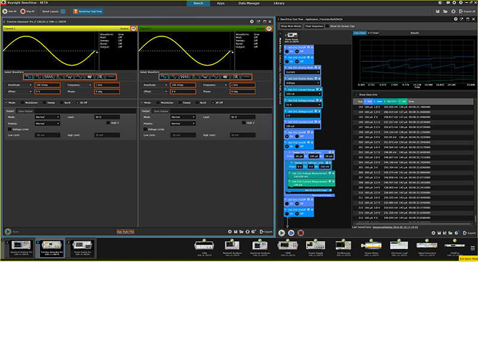The image size is (478, 358).
Task: Open Channel 1 output Mode dropdown
Action: point(47,117)
